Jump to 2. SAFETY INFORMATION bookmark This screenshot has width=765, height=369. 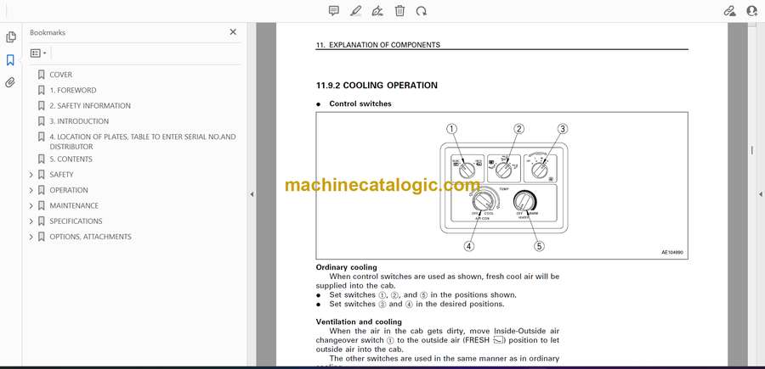(x=90, y=106)
